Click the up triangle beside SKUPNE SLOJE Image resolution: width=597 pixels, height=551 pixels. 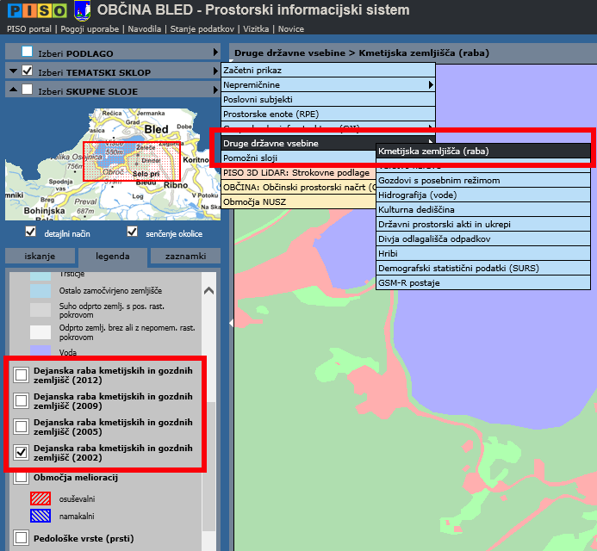click(x=12, y=90)
